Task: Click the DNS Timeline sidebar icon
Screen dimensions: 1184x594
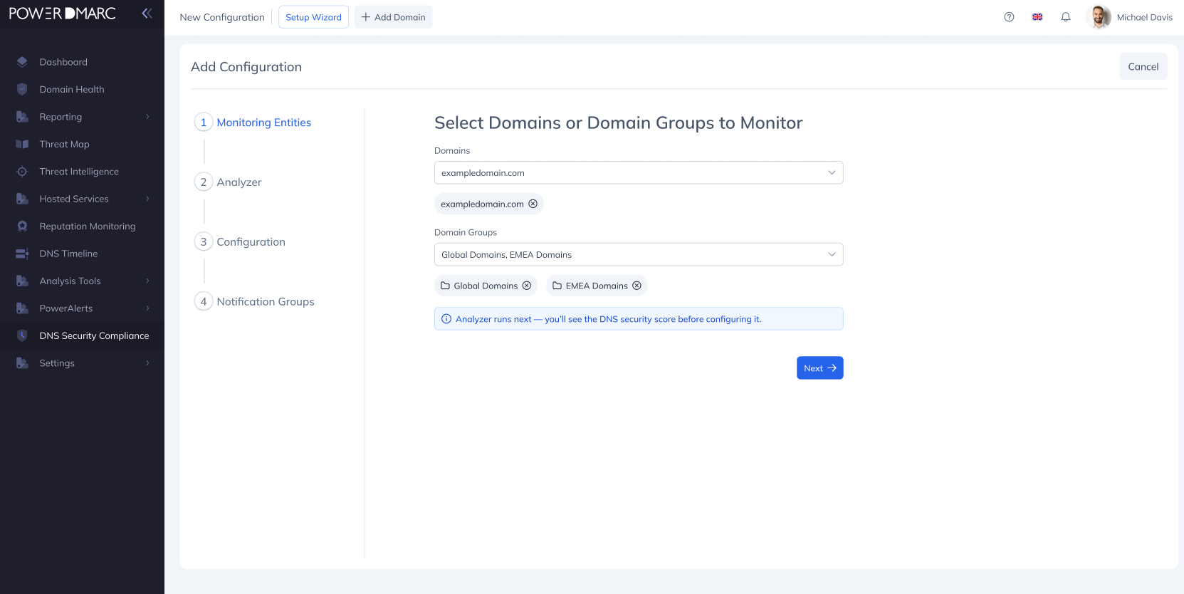Action: pyautogui.click(x=22, y=254)
